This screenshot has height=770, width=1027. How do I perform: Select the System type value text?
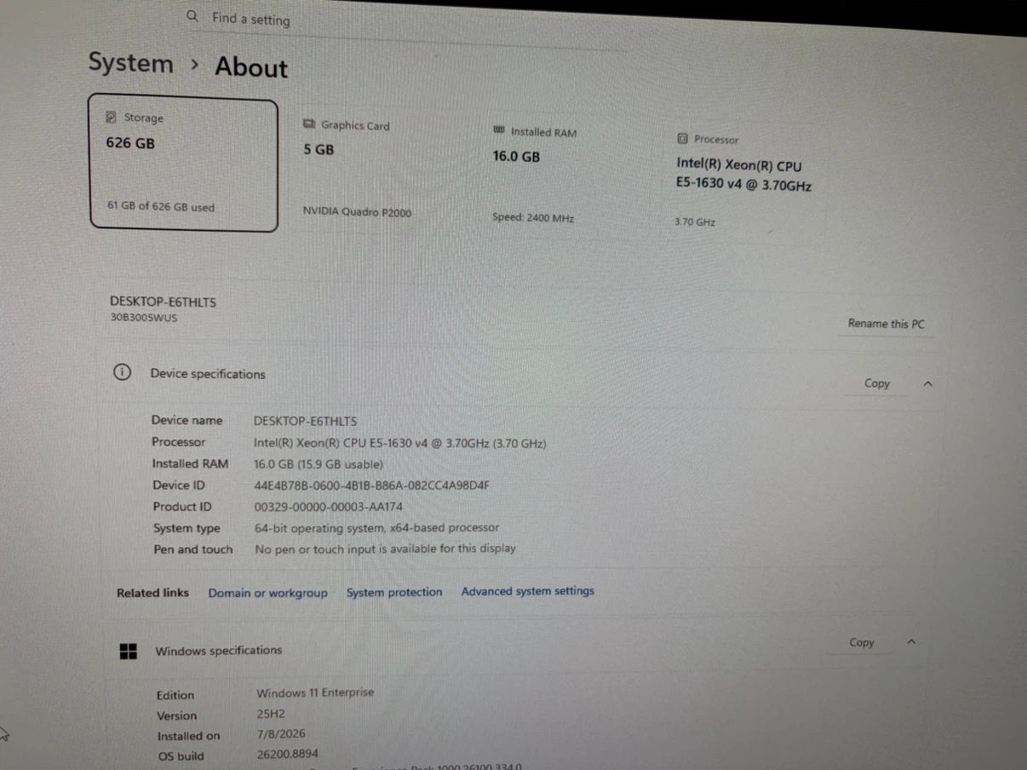[376, 528]
